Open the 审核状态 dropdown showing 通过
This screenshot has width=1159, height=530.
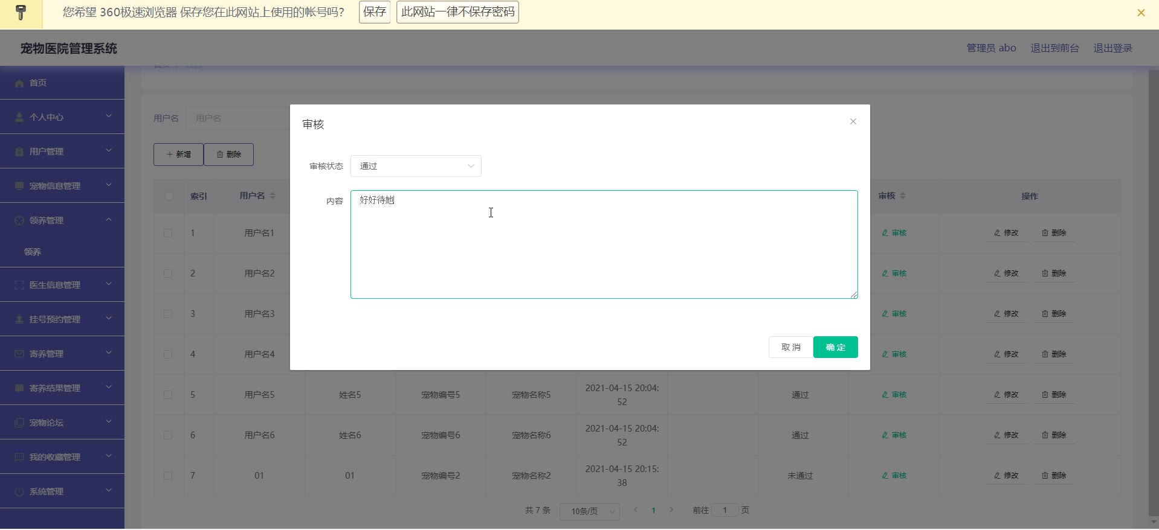[x=416, y=166]
